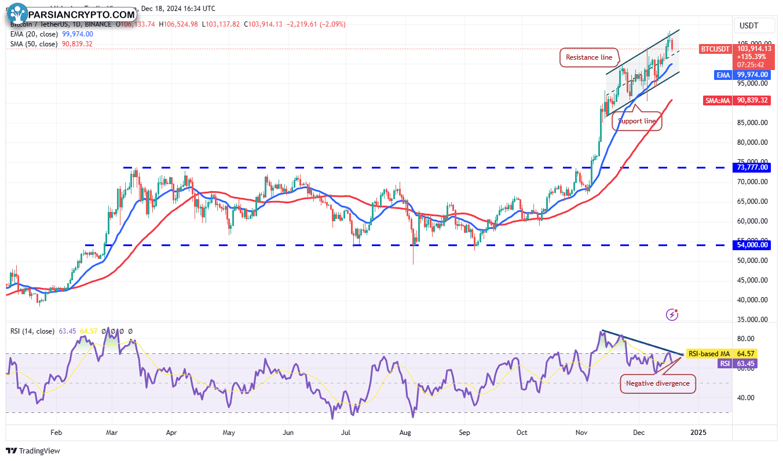This screenshot has height=461, width=783.
Task: Click the purple lightning bolt icon
Action: pyautogui.click(x=672, y=314)
